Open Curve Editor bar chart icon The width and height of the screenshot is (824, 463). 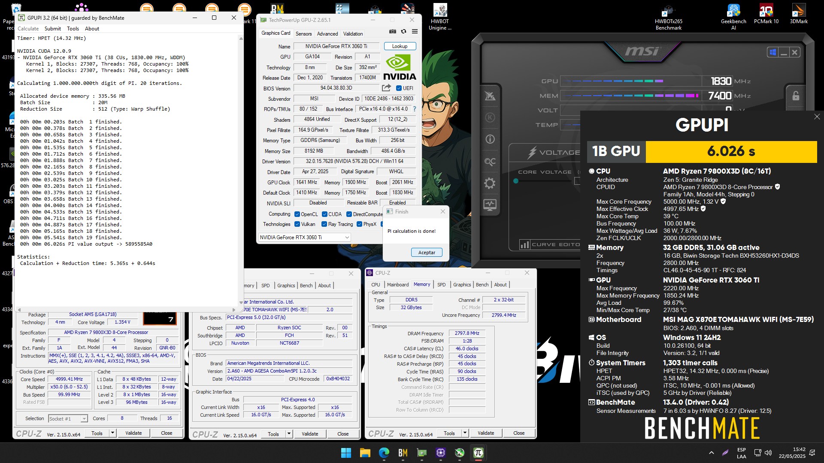[524, 245]
